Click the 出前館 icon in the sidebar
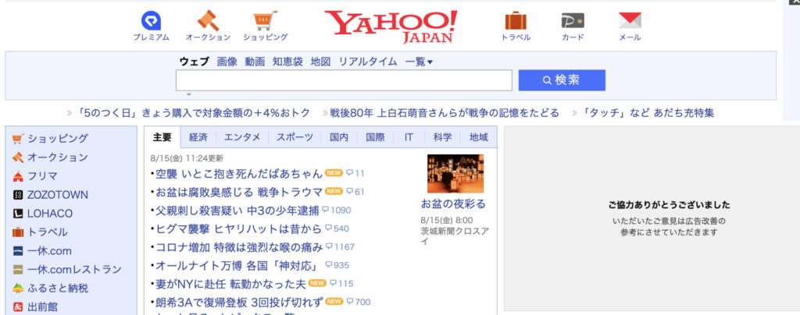Screen dimensions: 800x315 [18, 307]
